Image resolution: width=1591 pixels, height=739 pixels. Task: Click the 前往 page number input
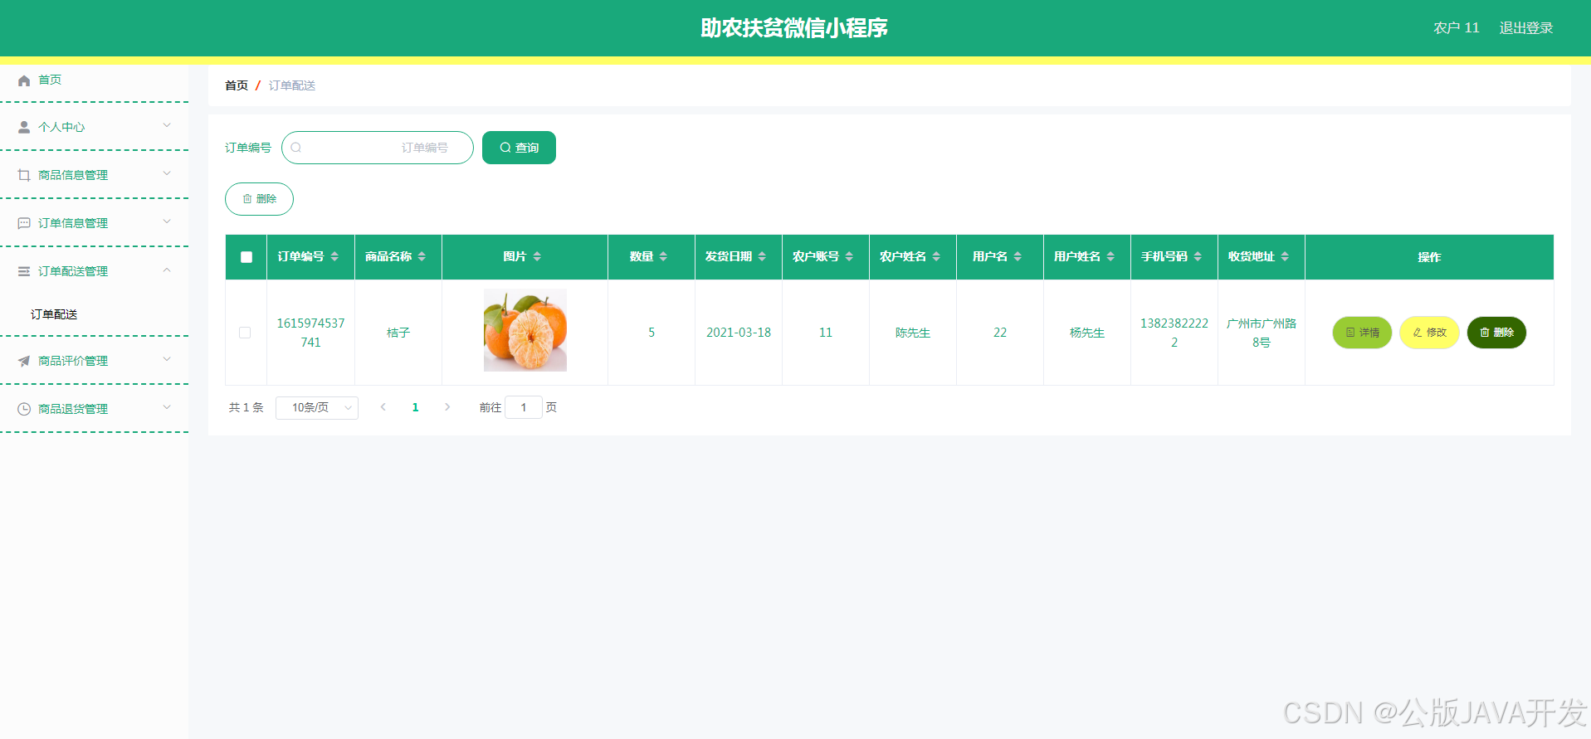click(524, 407)
